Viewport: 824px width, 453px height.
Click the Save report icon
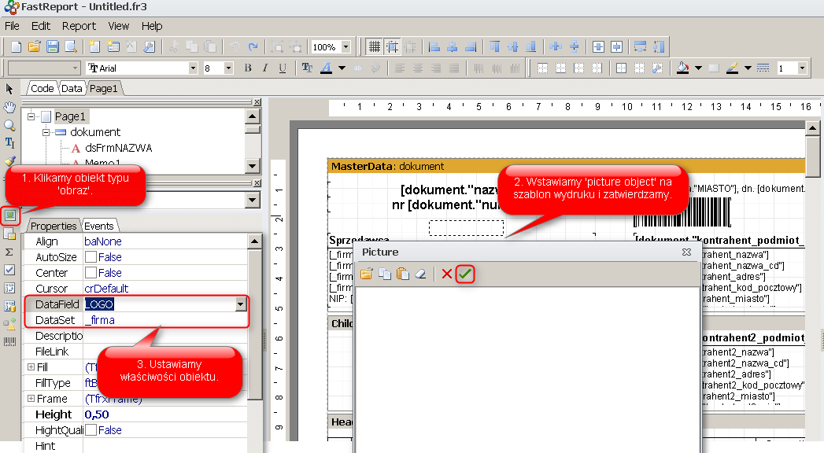[x=53, y=47]
